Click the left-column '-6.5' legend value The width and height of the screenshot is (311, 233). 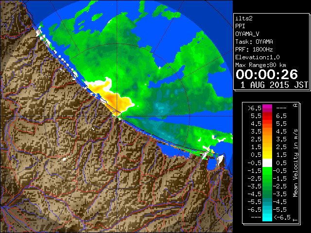coord(255,209)
